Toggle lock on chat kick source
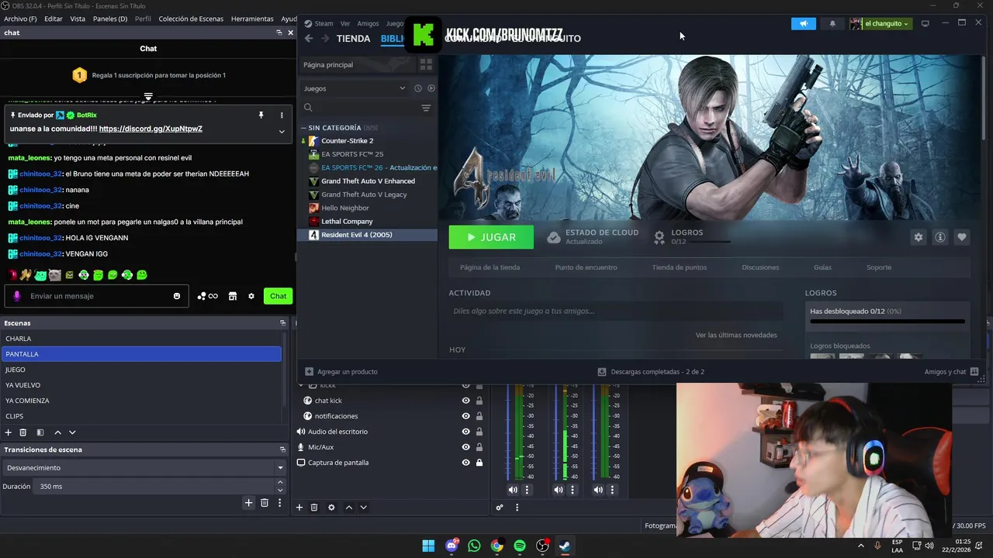 tap(479, 401)
